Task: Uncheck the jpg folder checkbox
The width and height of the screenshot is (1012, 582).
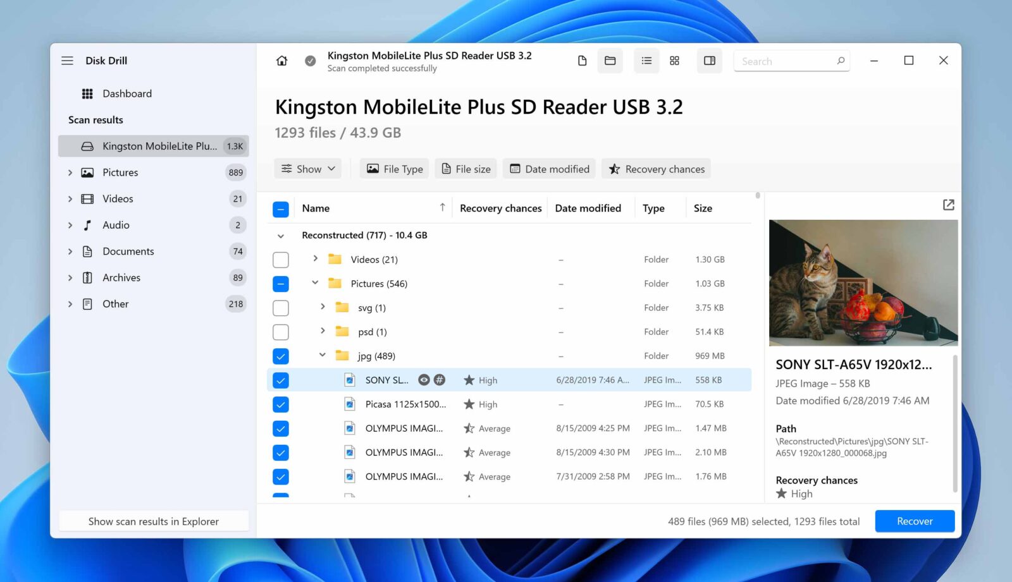Action: coord(280,355)
